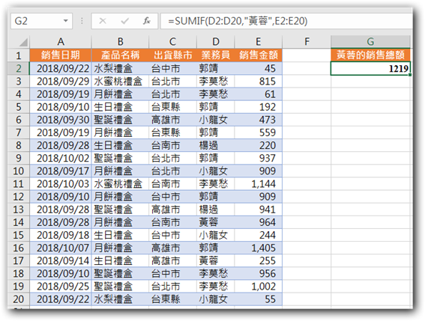Click the Select All corner triangle
This screenshot has width=425, height=321.
click(23, 43)
